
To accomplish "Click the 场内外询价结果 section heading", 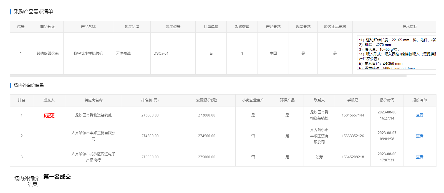I will (29, 85).
